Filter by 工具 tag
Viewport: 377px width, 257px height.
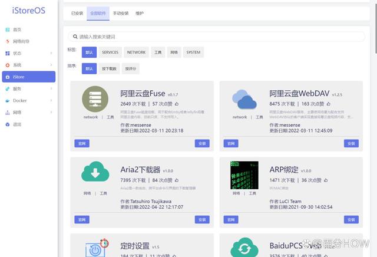158,52
